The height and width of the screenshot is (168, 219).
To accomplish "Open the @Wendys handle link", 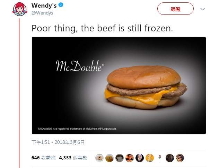I will [42, 13].
